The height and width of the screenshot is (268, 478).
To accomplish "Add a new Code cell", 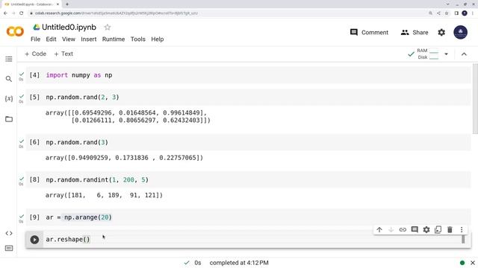I will pos(35,54).
